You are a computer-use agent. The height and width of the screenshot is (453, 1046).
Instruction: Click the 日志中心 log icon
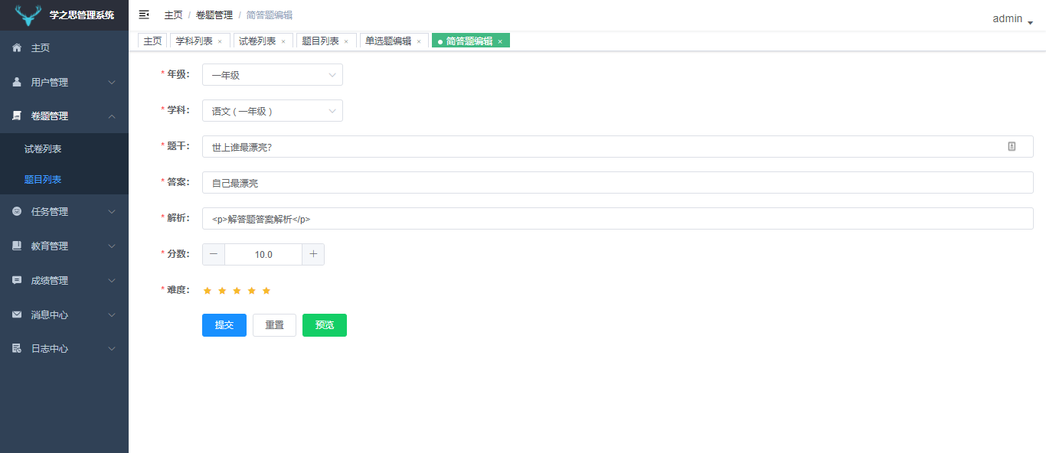point(18,348)
